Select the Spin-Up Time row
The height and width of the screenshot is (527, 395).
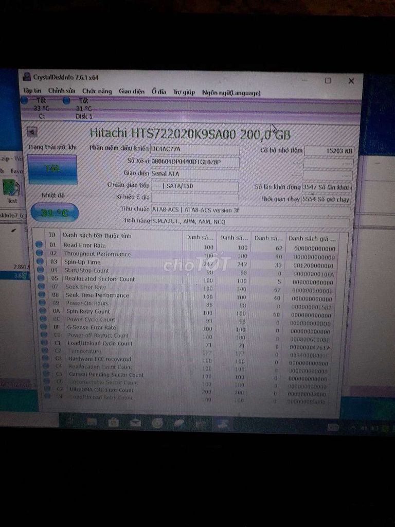click(187, 263)
